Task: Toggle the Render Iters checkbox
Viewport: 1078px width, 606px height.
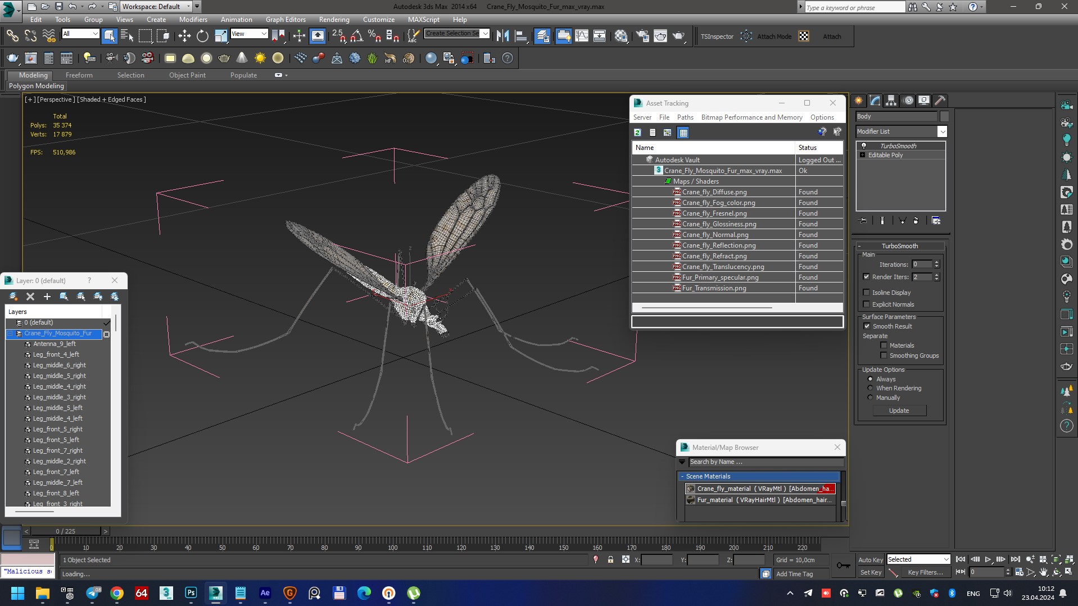Action: pyautogui.click(x=866, y=277)
